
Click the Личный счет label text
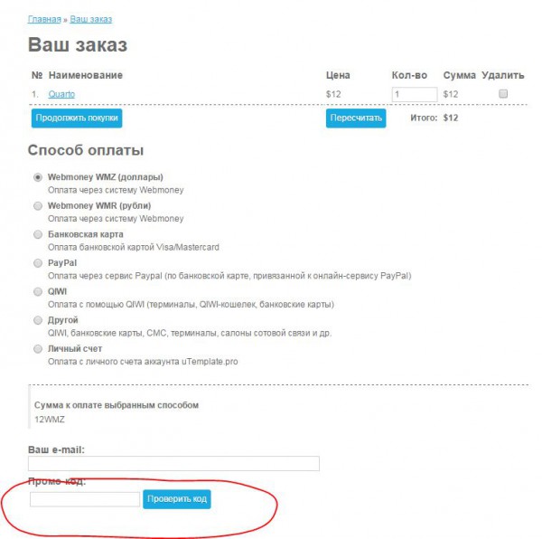click(75, 349)
